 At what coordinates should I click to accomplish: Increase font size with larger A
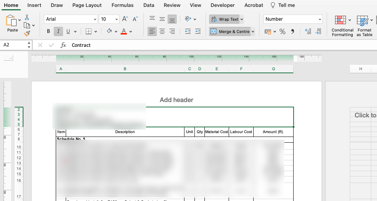(x=125, y=19)
